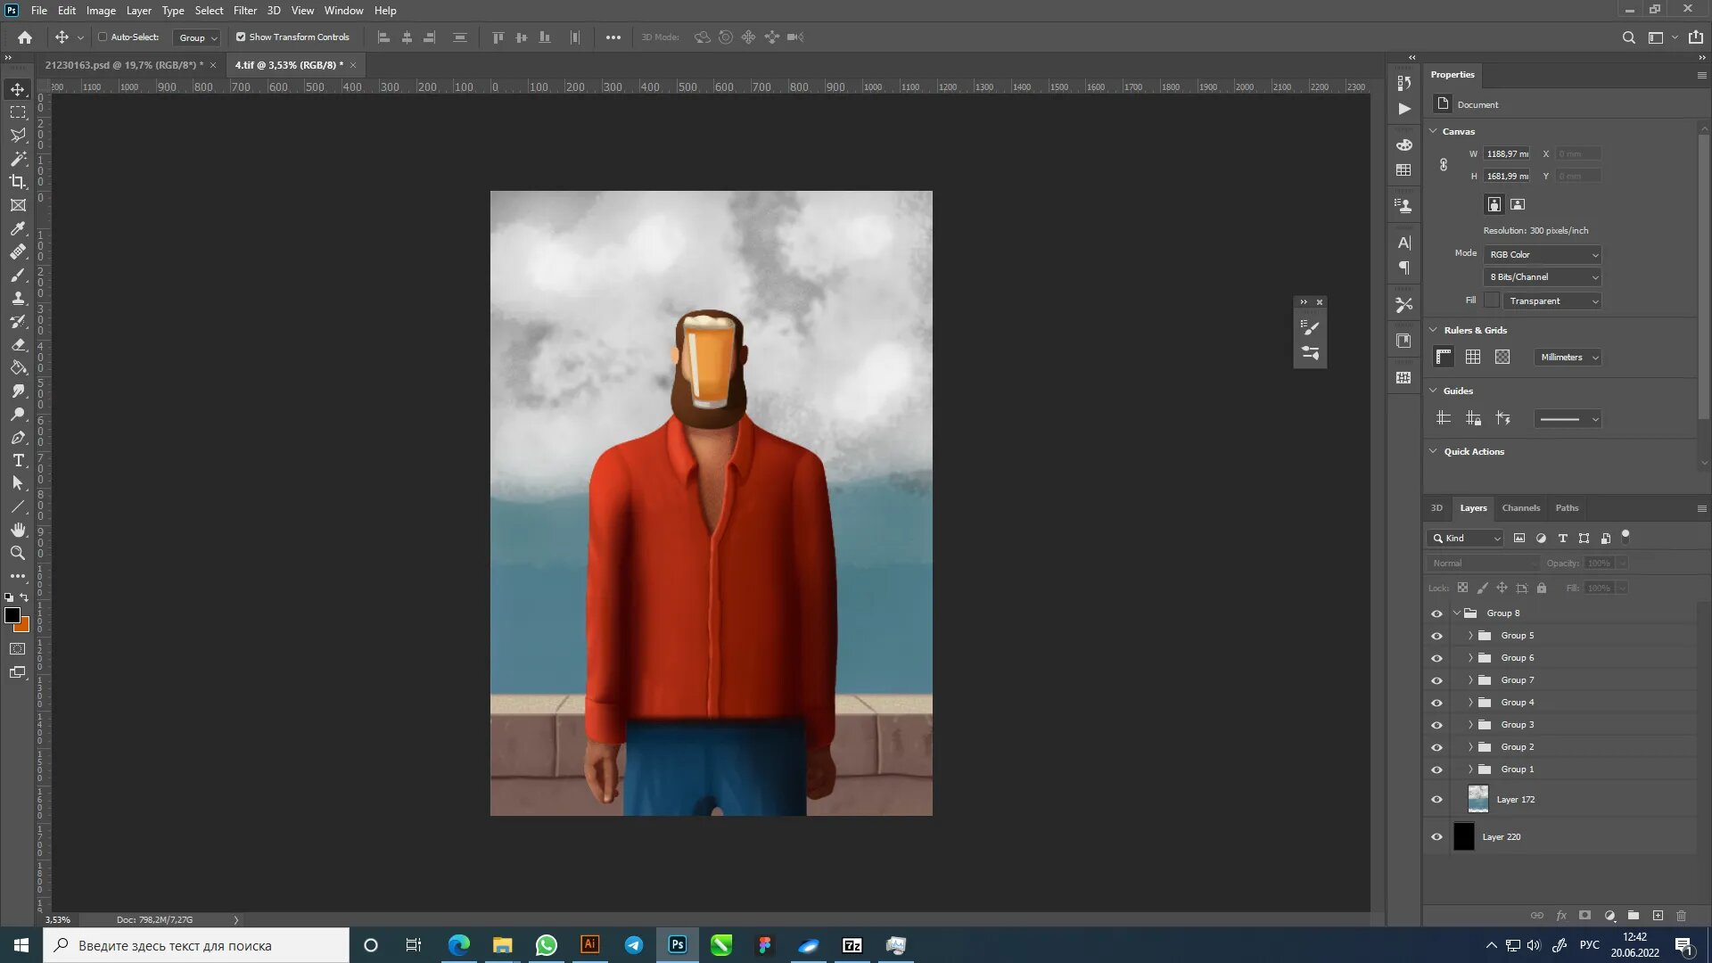Screen dimensions: 1712x963
Task: Open the Image menu
Action: click(101, 11)
